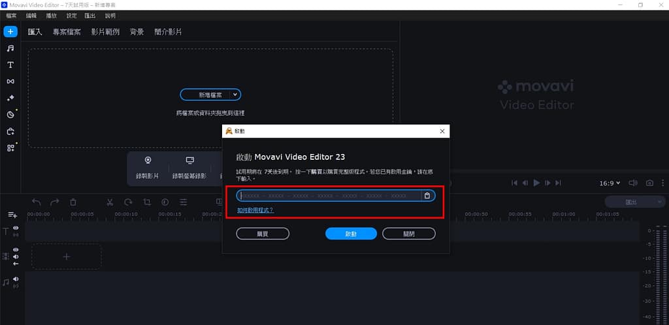Open the Transitions bowtie sidebar icon
669x325 pixels.
[10, 82]
